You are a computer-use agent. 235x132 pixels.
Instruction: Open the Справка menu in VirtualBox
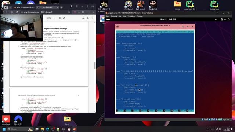pyautogui.click(x=140, y=16)
